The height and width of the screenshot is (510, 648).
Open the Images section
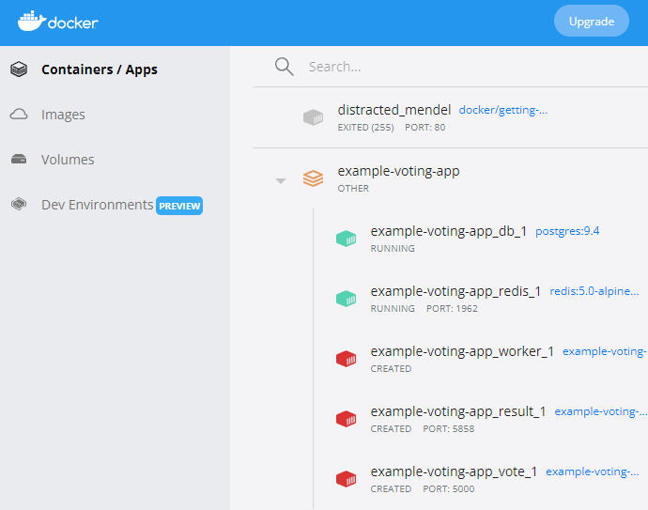coord(63,115)
